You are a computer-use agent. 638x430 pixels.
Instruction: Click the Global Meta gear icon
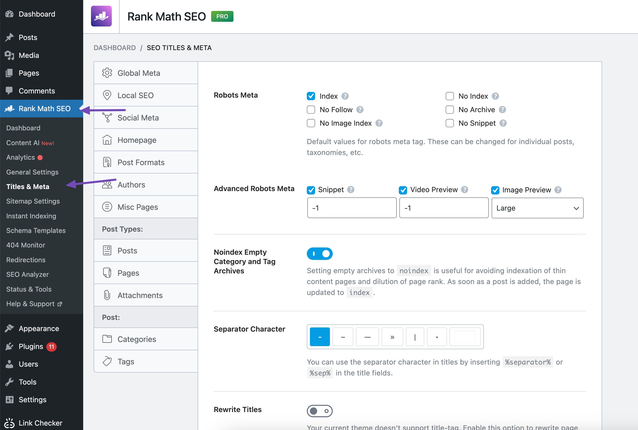(x=107, y=73)
